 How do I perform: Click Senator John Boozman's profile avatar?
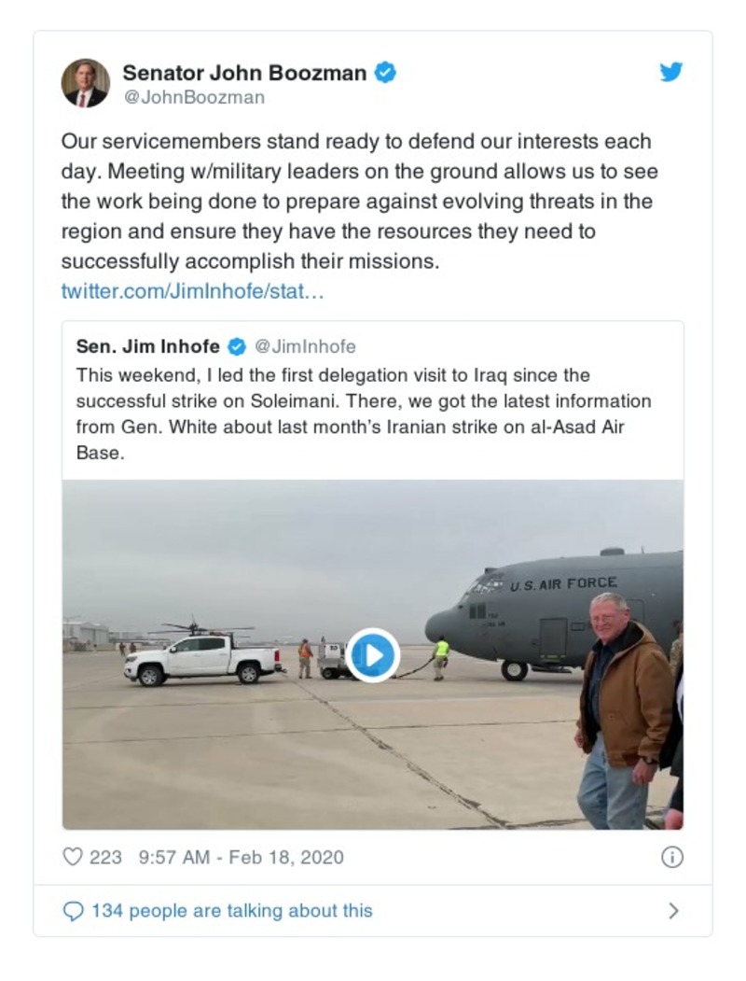click(85, 83)
